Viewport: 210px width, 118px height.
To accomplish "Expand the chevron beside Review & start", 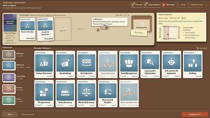I will (206, 5).
